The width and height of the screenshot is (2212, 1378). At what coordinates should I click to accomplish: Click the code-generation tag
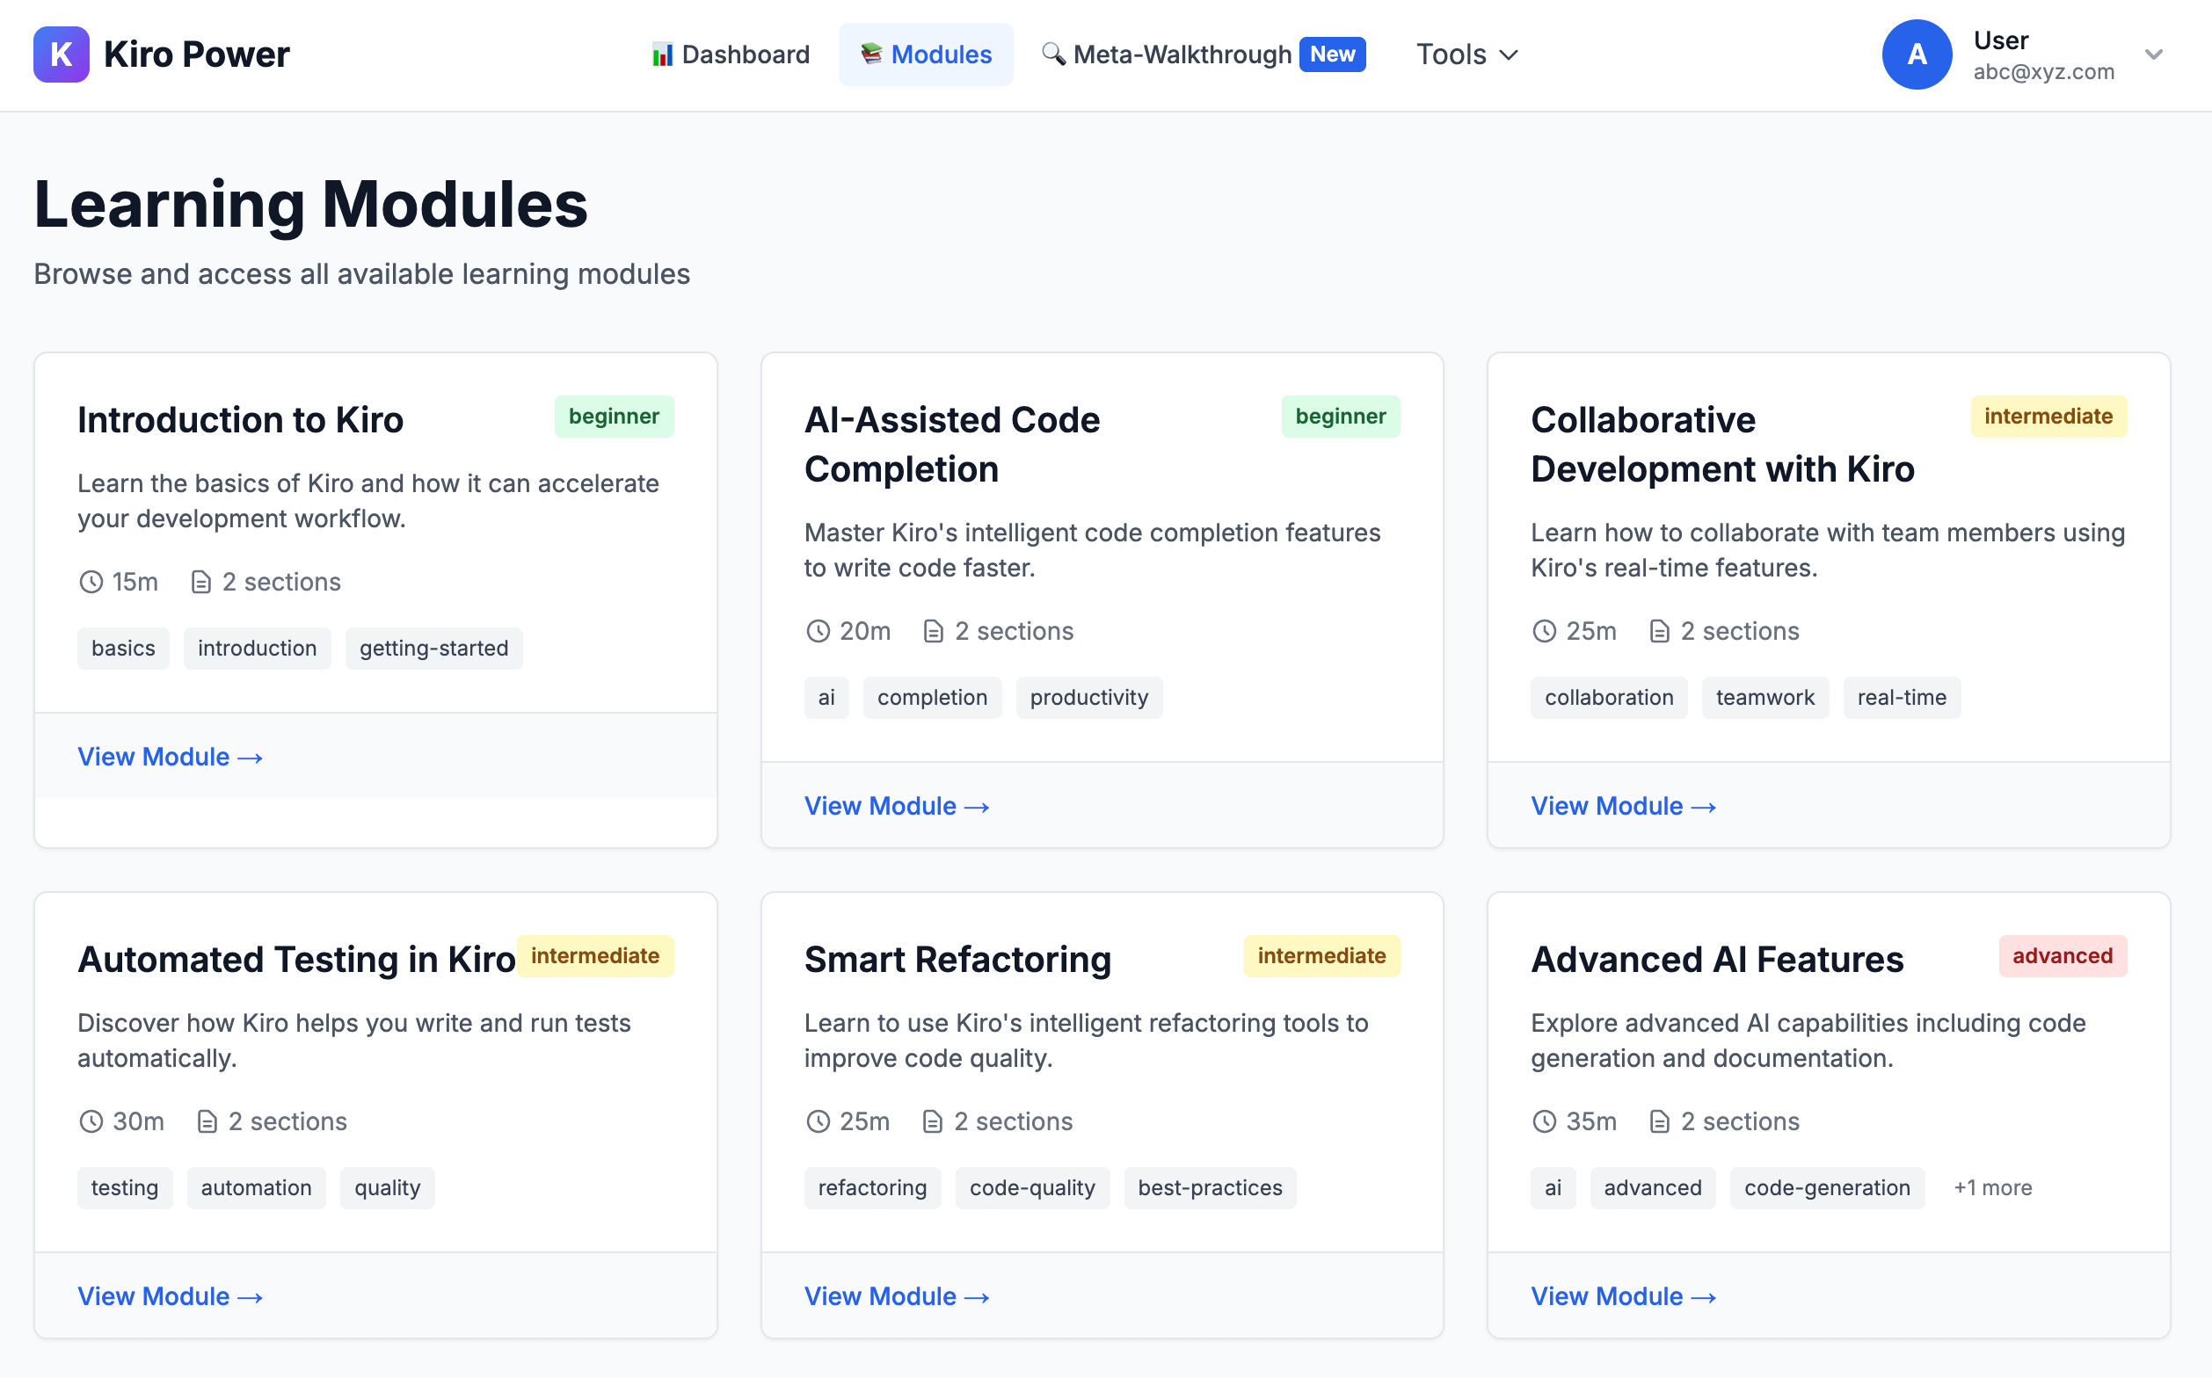(1827, 1187)
